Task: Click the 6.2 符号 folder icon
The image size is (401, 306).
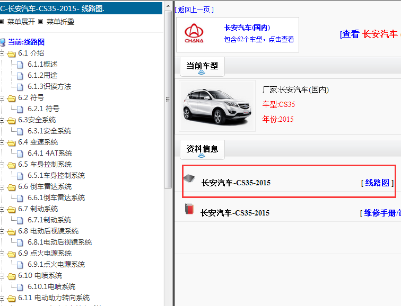Action: click(x=11, y=98)
